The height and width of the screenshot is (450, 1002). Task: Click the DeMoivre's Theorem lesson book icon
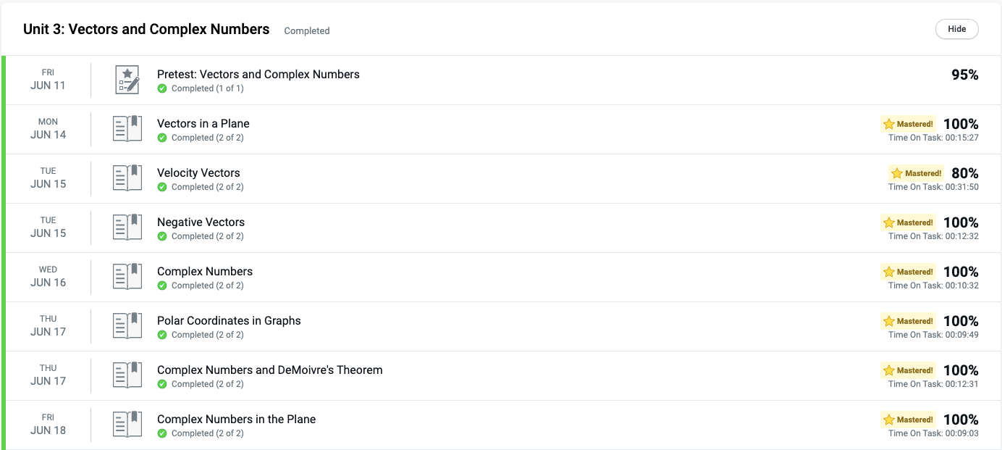[x=127, y=375]
